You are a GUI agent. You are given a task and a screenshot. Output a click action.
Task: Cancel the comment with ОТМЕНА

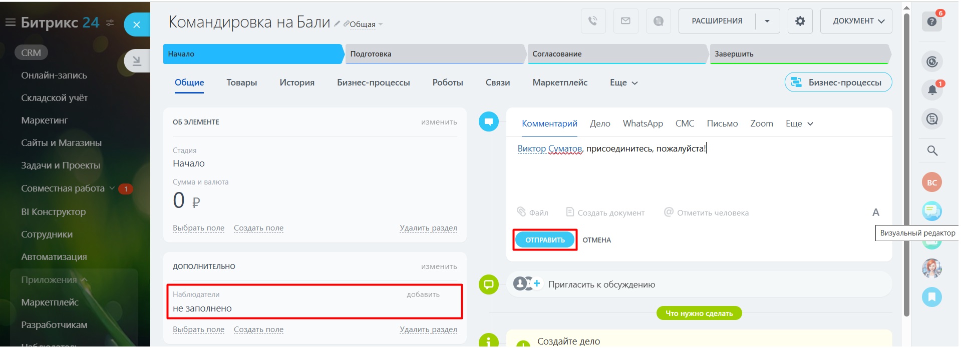(x=596, y=240)
